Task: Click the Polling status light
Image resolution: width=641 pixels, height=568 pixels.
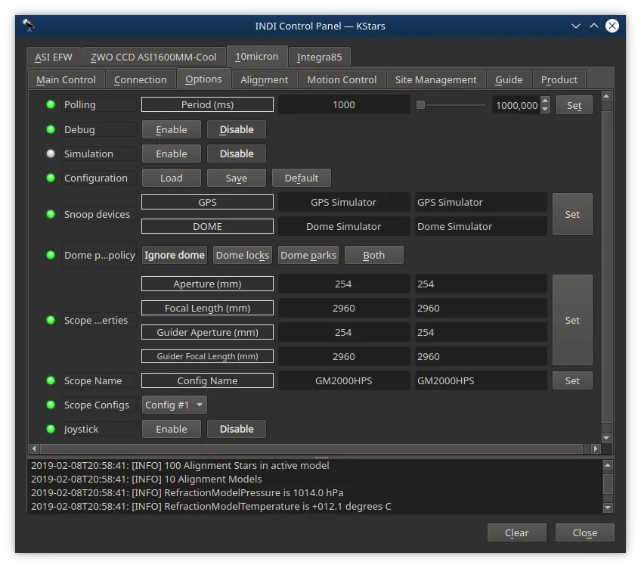Action: [51, 104]
